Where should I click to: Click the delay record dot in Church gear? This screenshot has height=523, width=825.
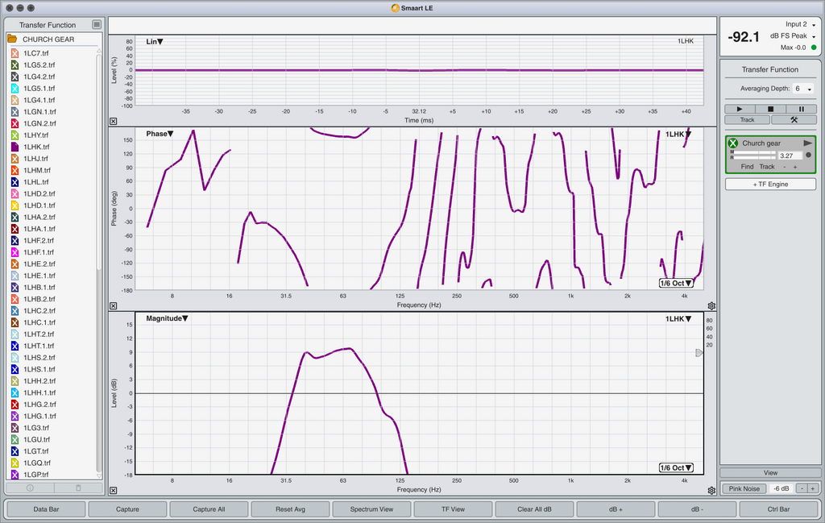pyautogui.click(x=809, y=156)
